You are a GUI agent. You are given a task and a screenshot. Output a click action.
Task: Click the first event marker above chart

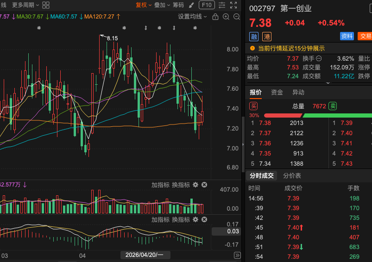39,28
